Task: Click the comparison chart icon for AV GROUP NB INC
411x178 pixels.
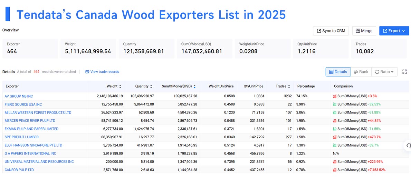Action: [335, 96]
